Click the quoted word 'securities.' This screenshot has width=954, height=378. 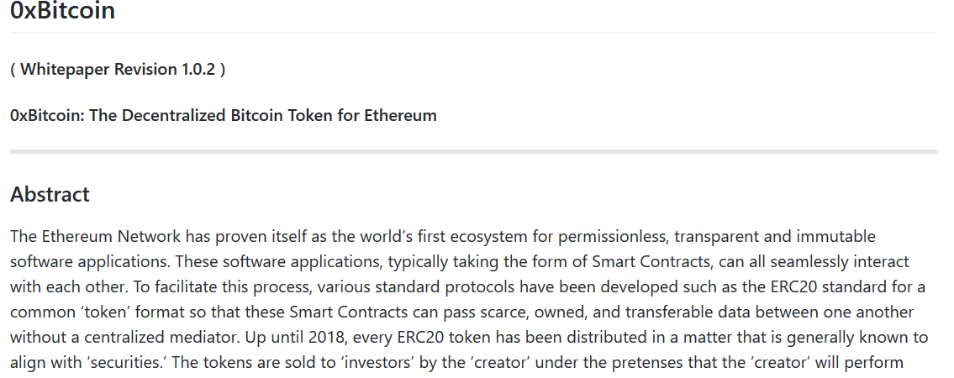point(128,363)
